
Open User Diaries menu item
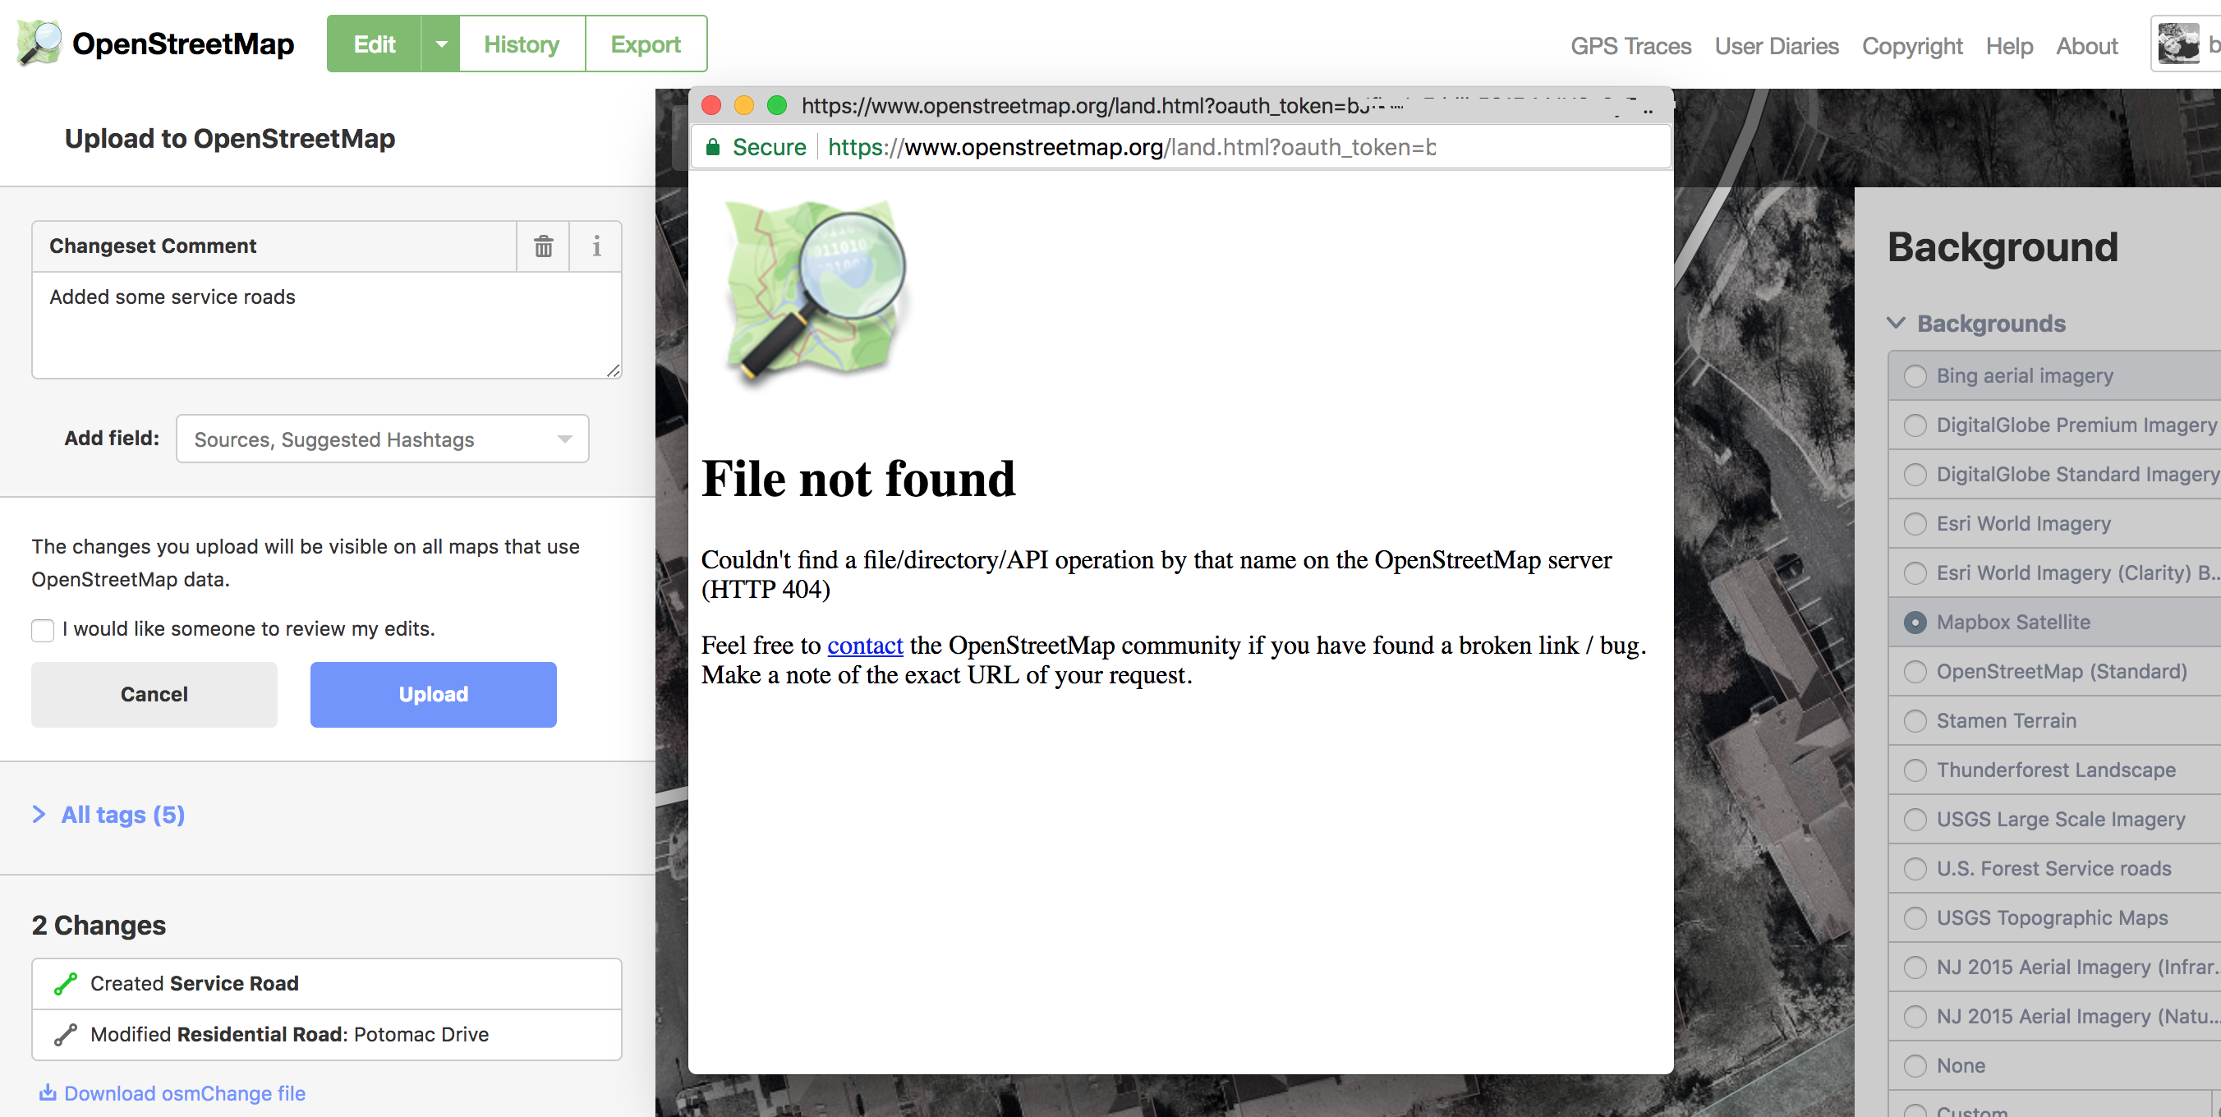(1776, 46)
